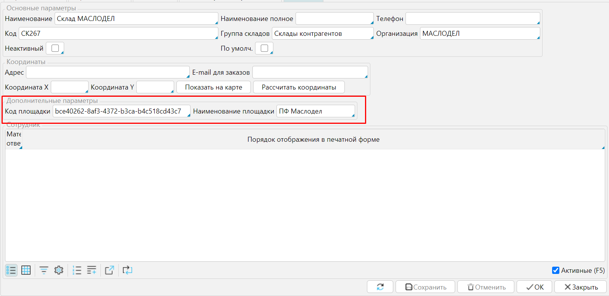Open the Организация field with МАСЛОДЕЛ
Image resolution: width=609 pixels, height=296 pixels.
pyautogui.click(x=480, y=34)
